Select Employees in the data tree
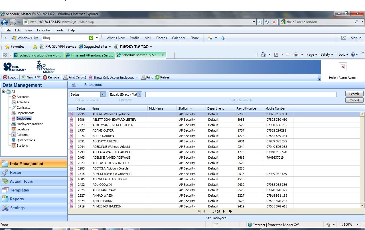The image size is (365, 230). click(24, 118)
